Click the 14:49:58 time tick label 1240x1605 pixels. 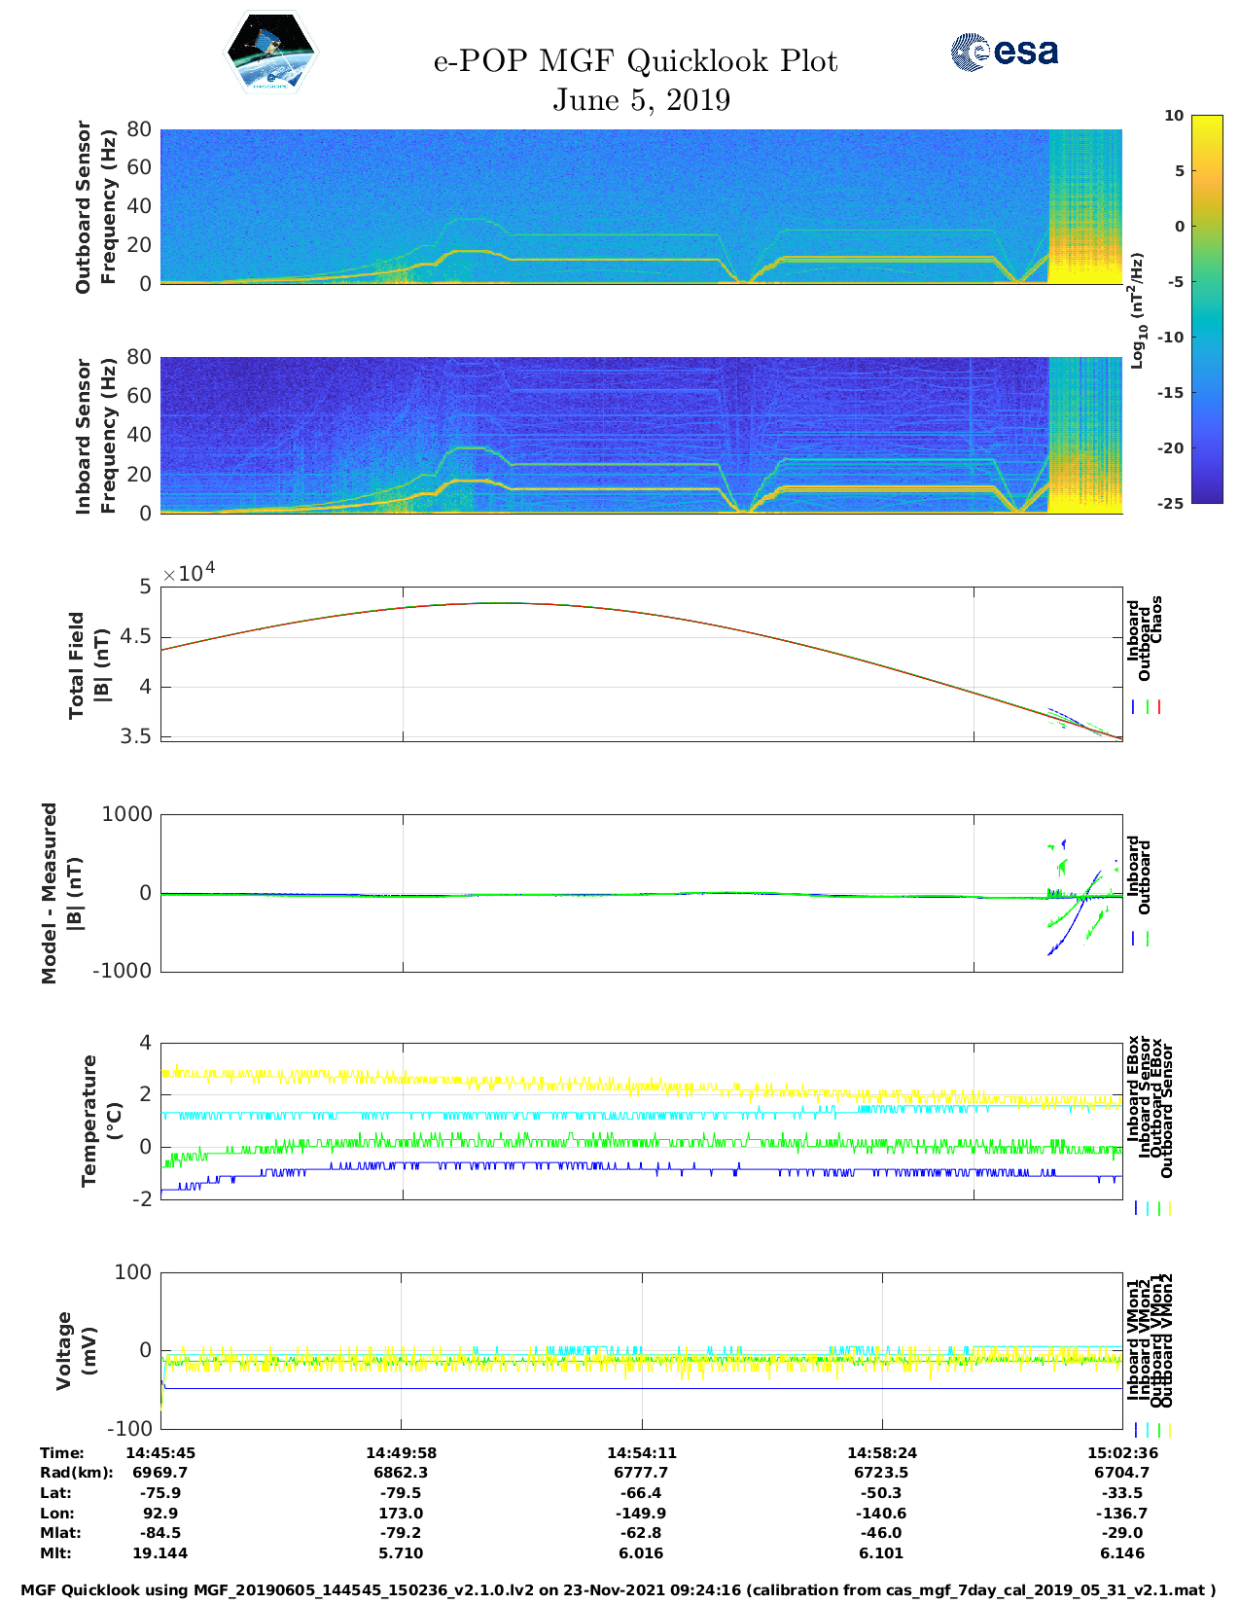point(401,1452)
